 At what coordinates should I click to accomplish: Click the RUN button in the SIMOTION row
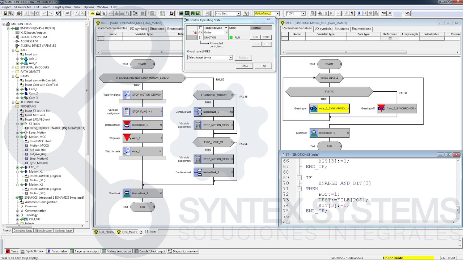[255, 37]
